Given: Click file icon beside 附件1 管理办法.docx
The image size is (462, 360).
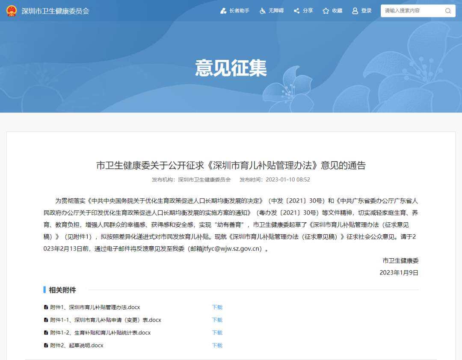Looking at the screenshot, I should point(46,307).
